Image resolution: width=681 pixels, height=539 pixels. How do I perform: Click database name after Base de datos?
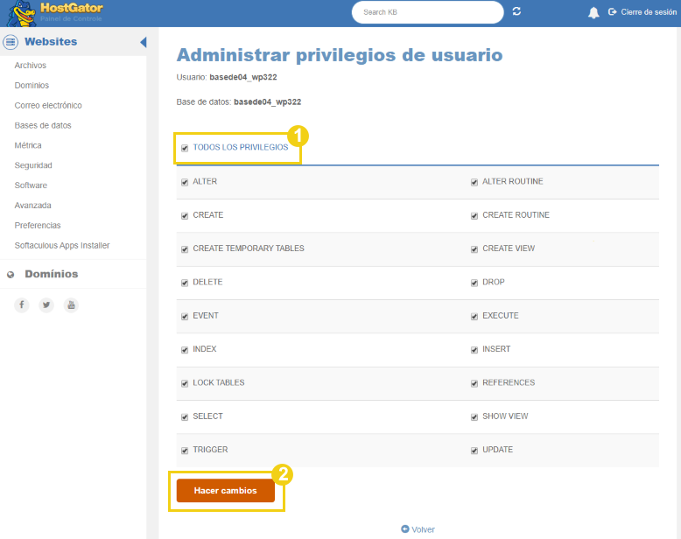(x=268, y=101)
